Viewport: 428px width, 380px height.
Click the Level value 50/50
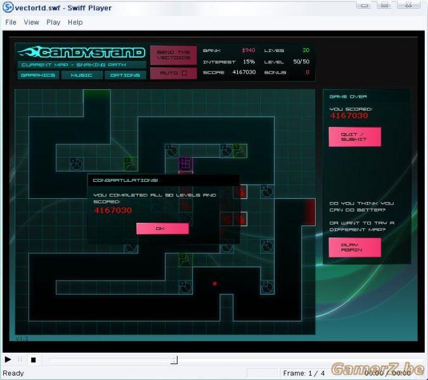coord(301,61)
